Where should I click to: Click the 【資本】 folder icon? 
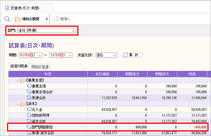pyautogui.click(x=23, y=104)
